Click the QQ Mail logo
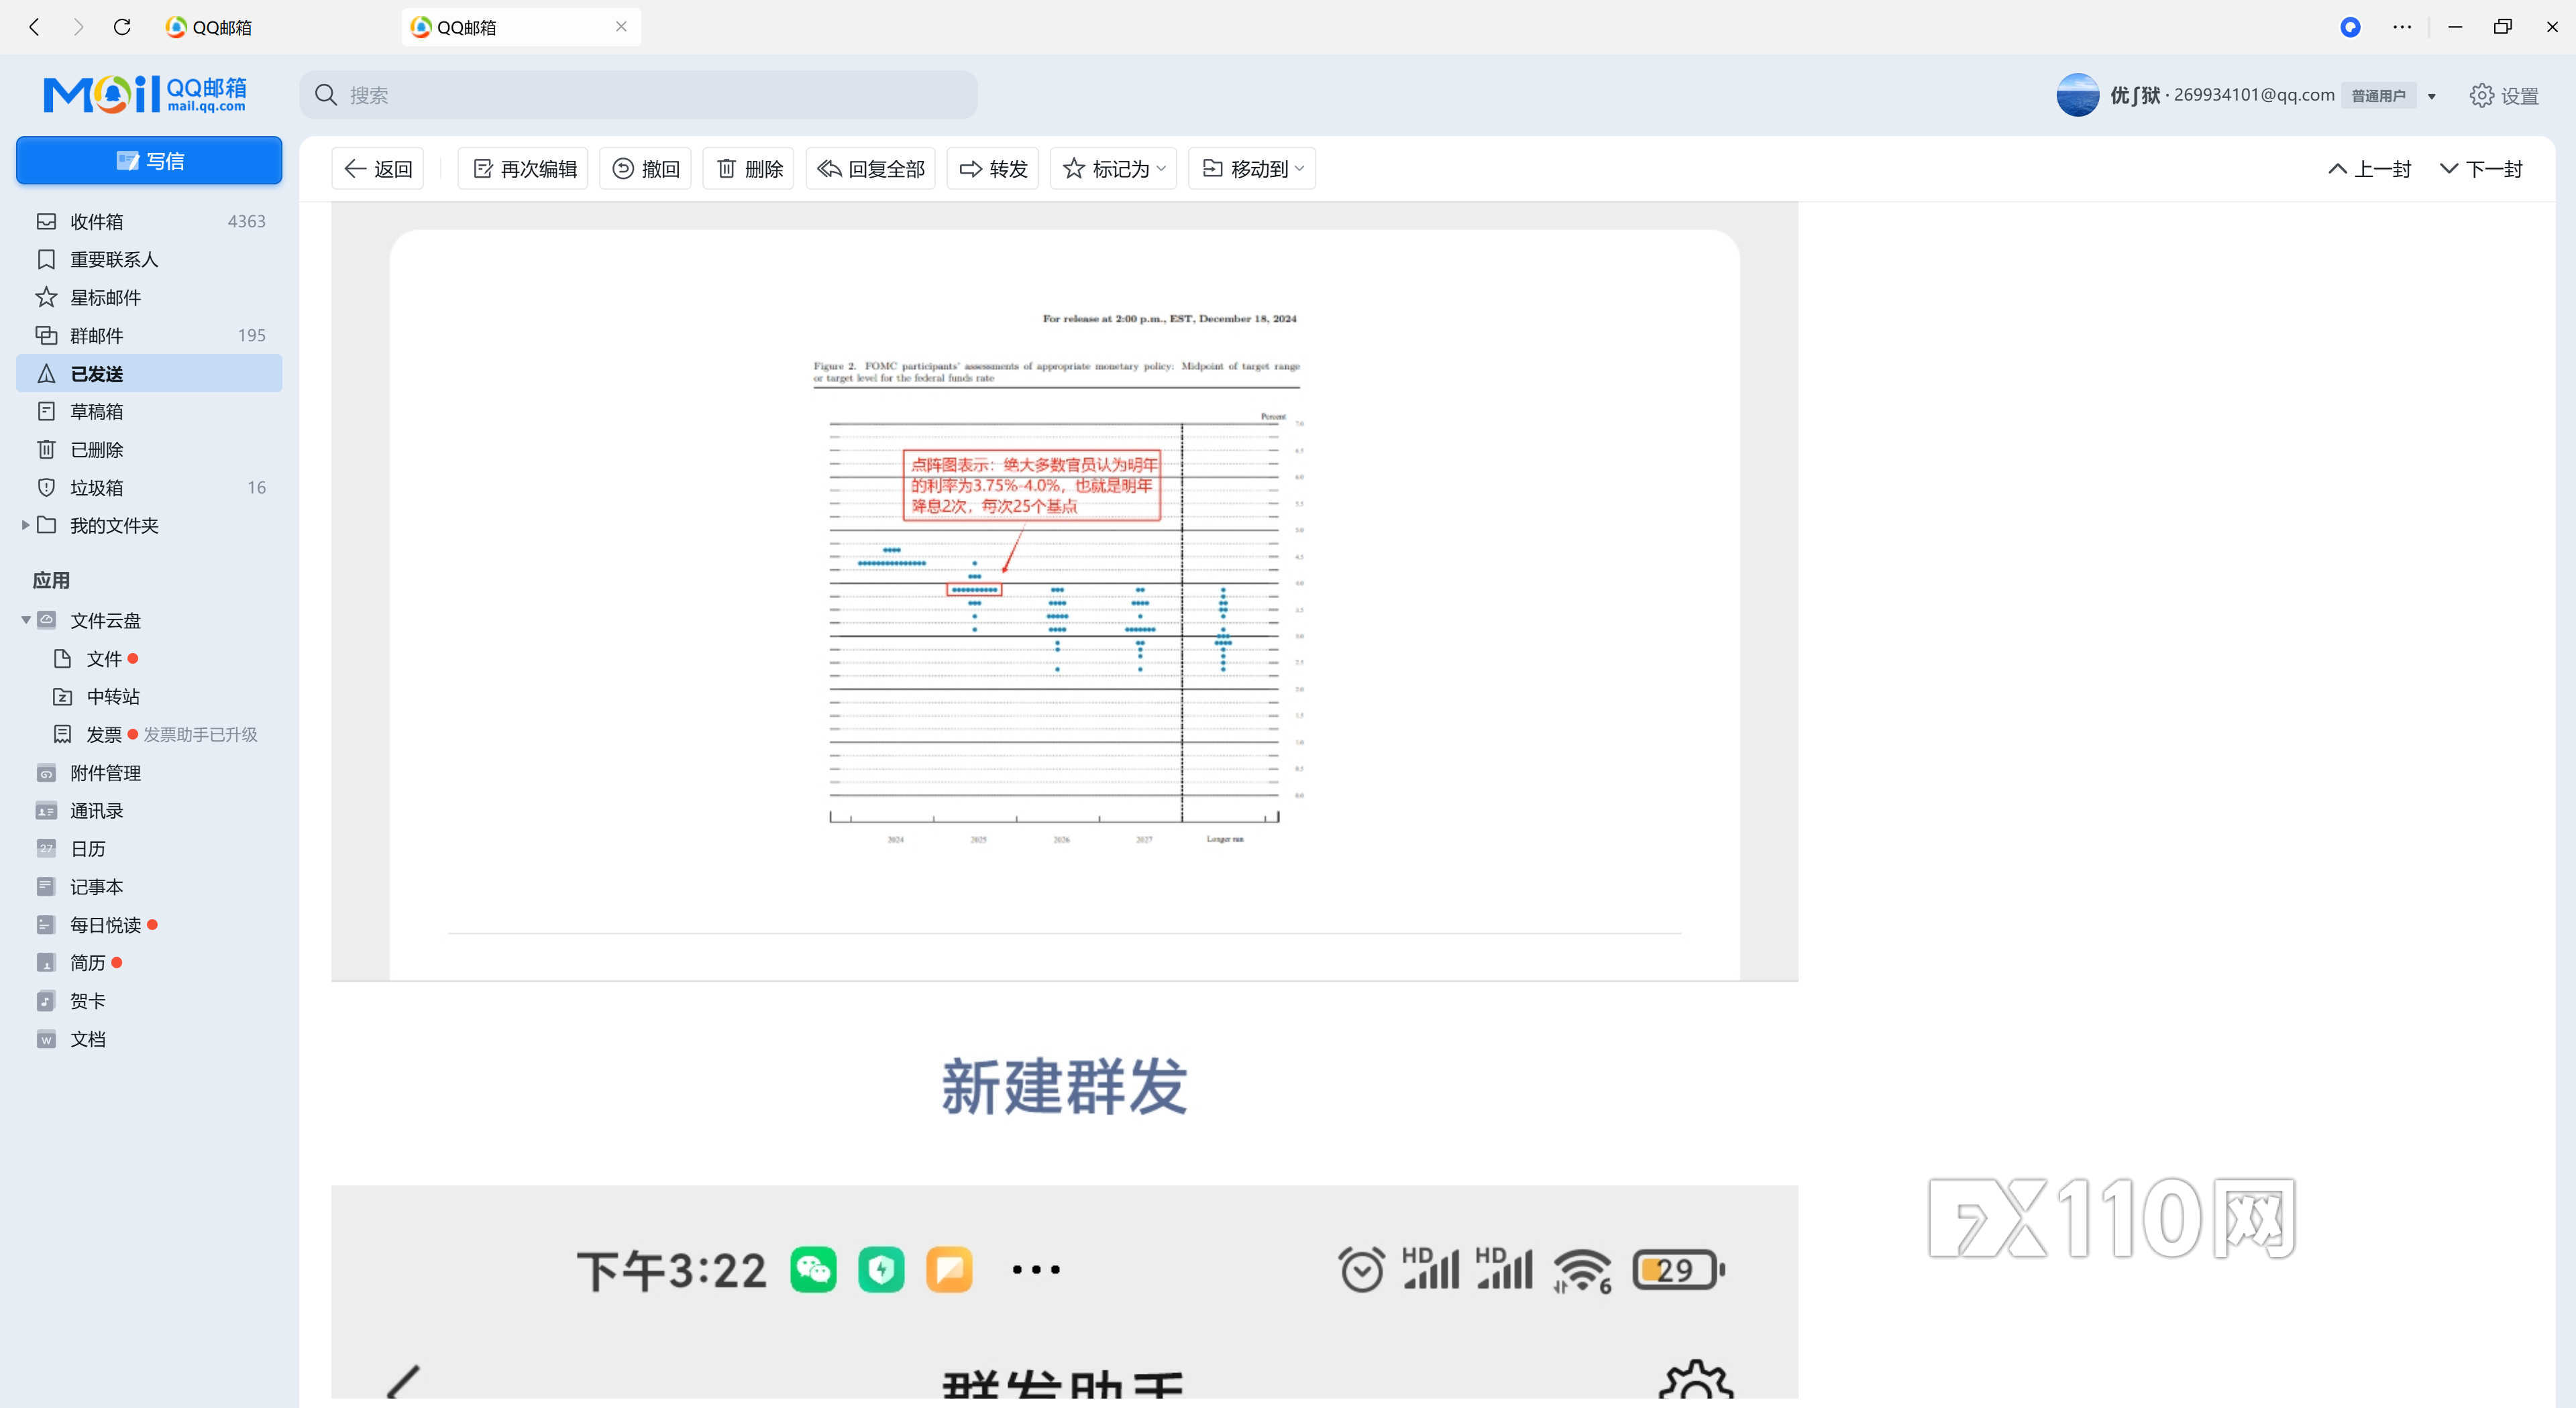Screen dimensions: 2576x1408 pos(145,95)
